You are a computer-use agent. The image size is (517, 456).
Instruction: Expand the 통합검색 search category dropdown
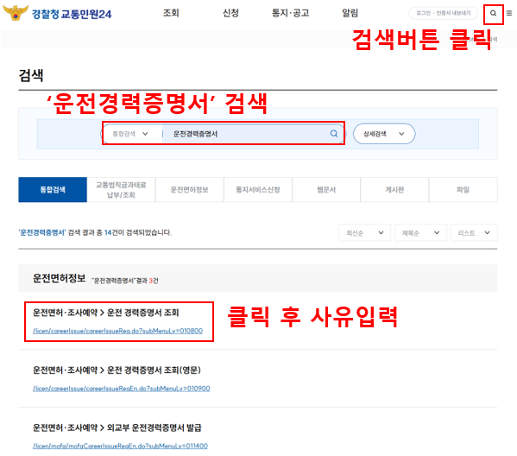(130, 134)
